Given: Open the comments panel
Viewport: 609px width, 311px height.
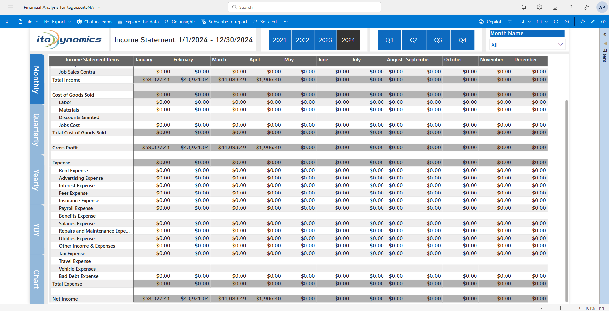Looking at the screenshot, I should (x=567, y=22).
